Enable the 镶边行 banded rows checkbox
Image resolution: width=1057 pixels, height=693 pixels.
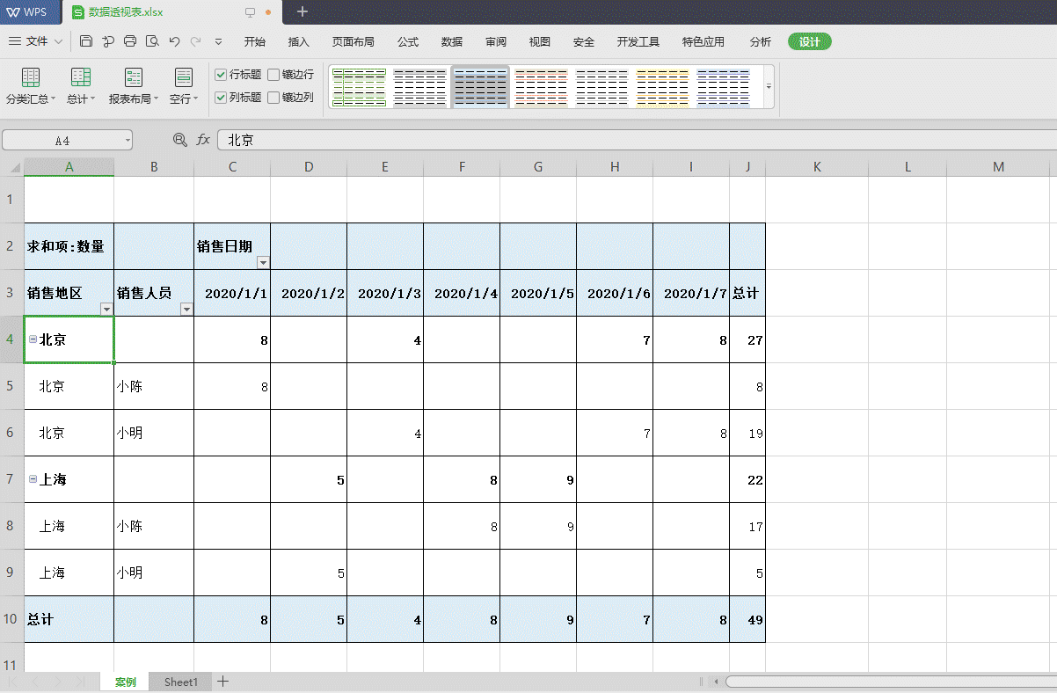tap(275, 75)
